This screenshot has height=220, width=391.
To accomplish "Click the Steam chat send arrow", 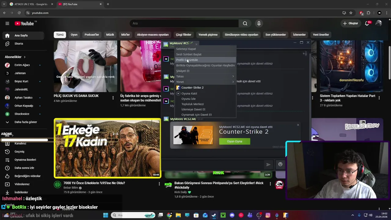I will pyautogui.click(x=268, y=164).
